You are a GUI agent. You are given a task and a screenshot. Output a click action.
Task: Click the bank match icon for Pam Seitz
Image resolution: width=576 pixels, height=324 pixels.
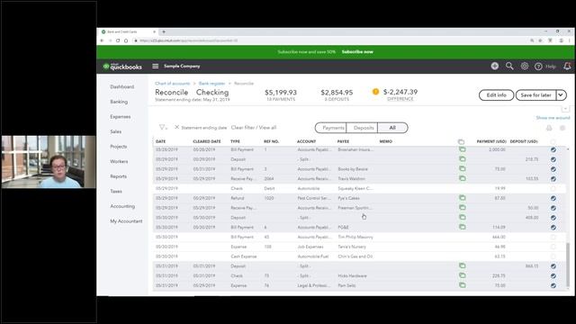[462, 285]
